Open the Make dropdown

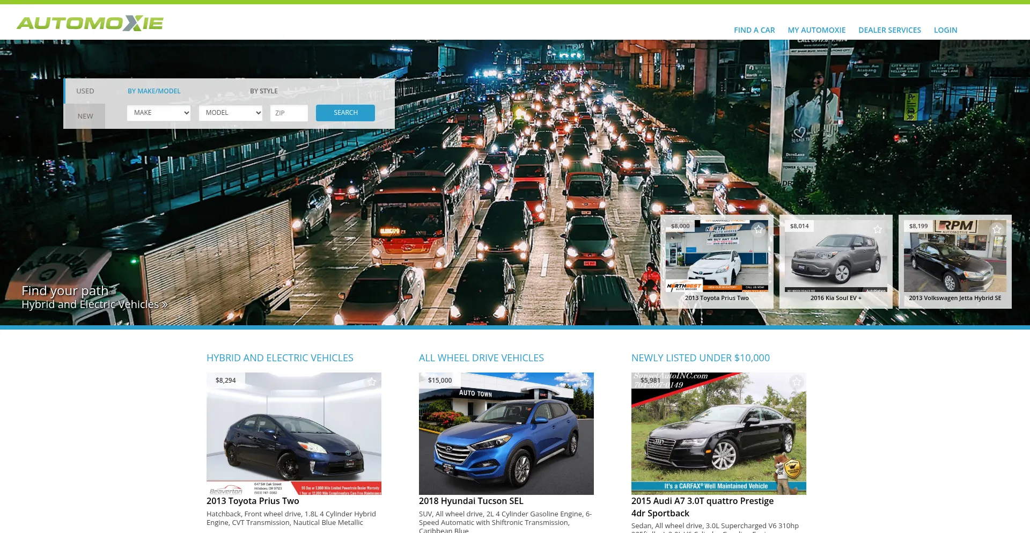tap(159, 113)
